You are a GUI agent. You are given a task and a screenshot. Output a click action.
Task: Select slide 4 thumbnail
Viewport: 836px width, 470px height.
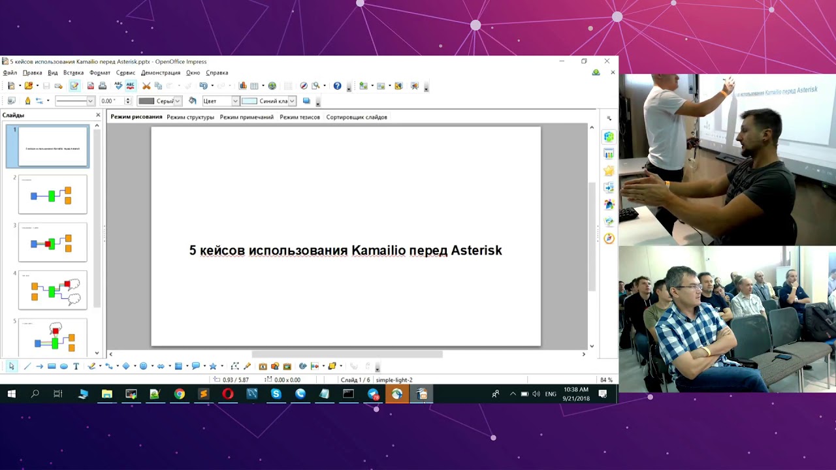click(x=52, y=290)
